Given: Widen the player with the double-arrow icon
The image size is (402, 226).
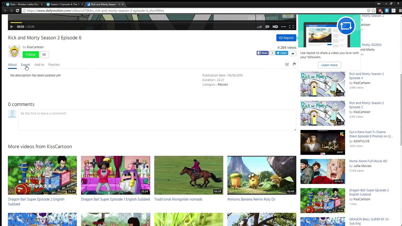Looking at the screenshot, I should (283, 27).
